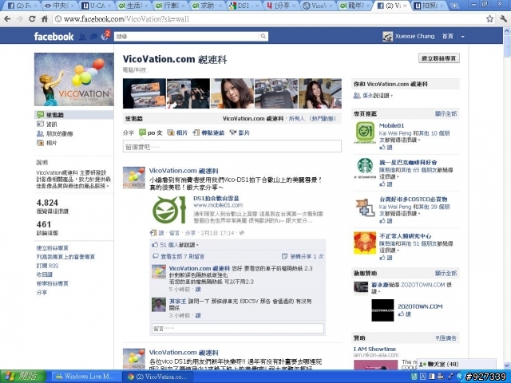Click 訂閱 RSS link in sidebar

tap(48, 266)
